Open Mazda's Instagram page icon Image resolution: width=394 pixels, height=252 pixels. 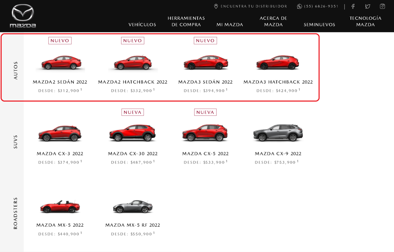[x=383, y=7]
